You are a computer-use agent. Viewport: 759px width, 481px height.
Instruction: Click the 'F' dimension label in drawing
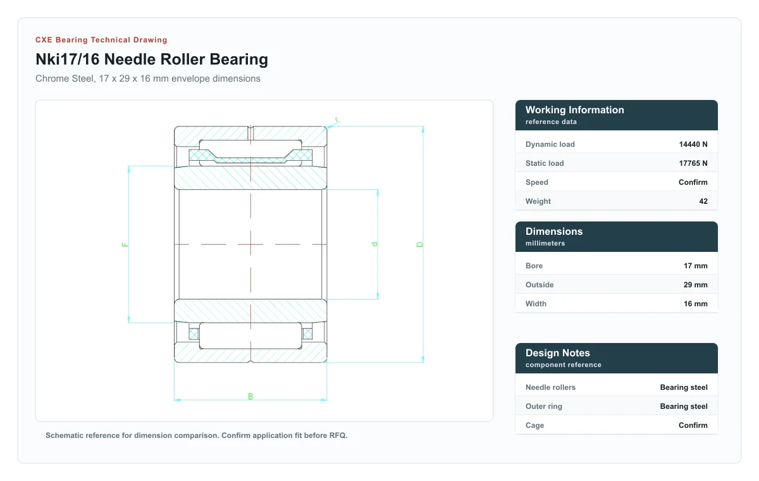coord(125,244)
